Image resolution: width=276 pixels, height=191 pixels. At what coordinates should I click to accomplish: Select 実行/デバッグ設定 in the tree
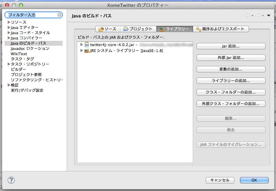click(x=27, y=90)
